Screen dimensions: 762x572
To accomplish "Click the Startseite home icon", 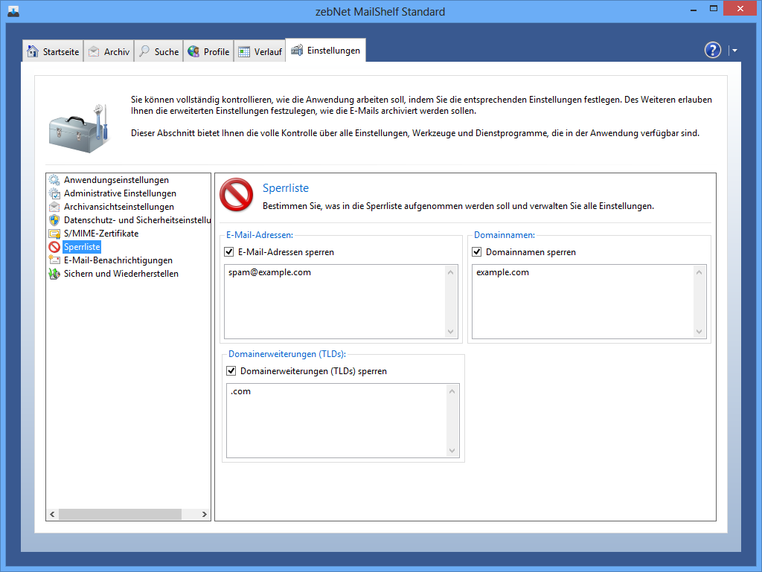I will [x=33, y=51].
